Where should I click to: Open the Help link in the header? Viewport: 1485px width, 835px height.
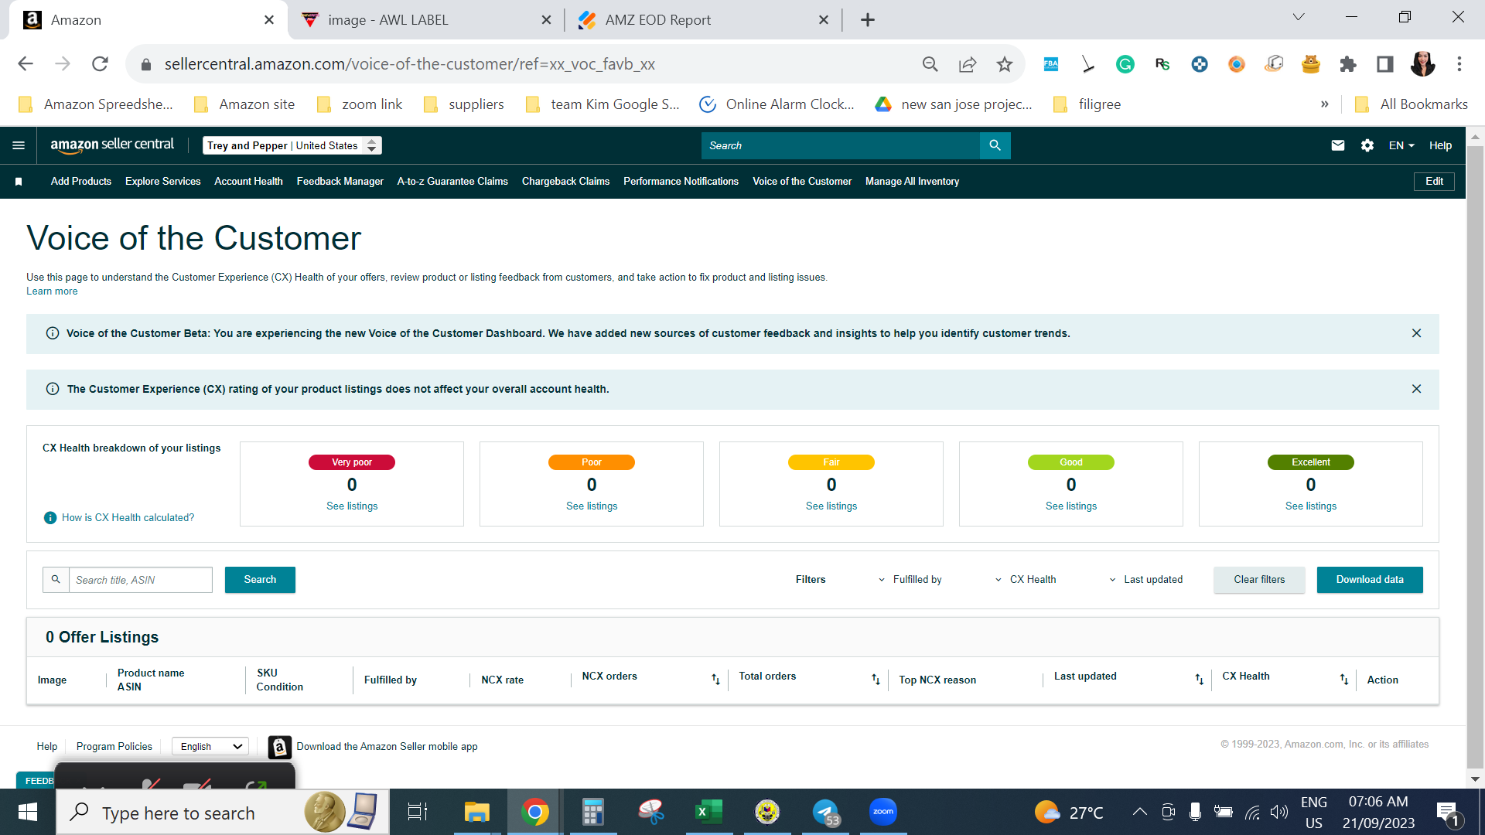[1440, 145]
